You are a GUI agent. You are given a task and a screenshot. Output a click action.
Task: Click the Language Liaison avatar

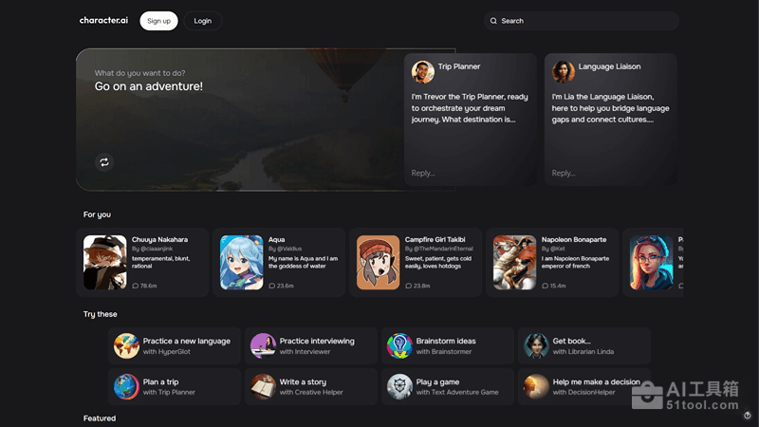point(564,72)
